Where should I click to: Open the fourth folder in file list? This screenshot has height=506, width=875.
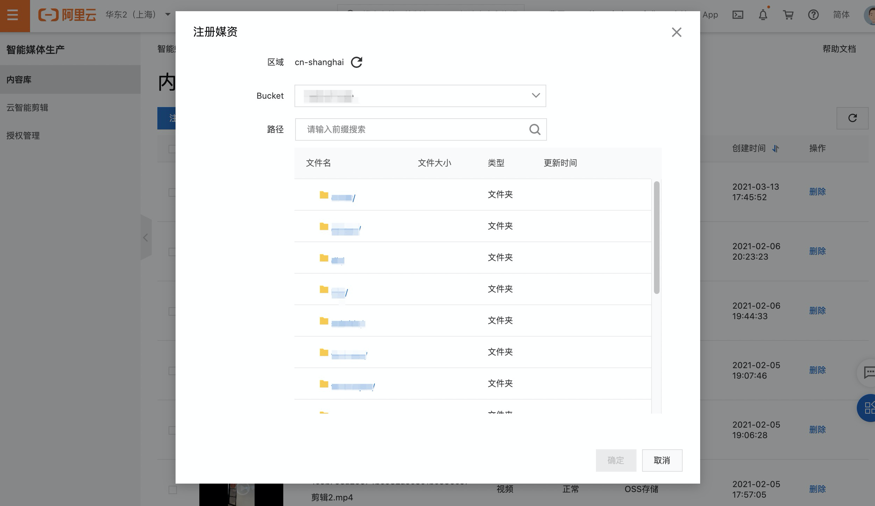tap(339, 292)
